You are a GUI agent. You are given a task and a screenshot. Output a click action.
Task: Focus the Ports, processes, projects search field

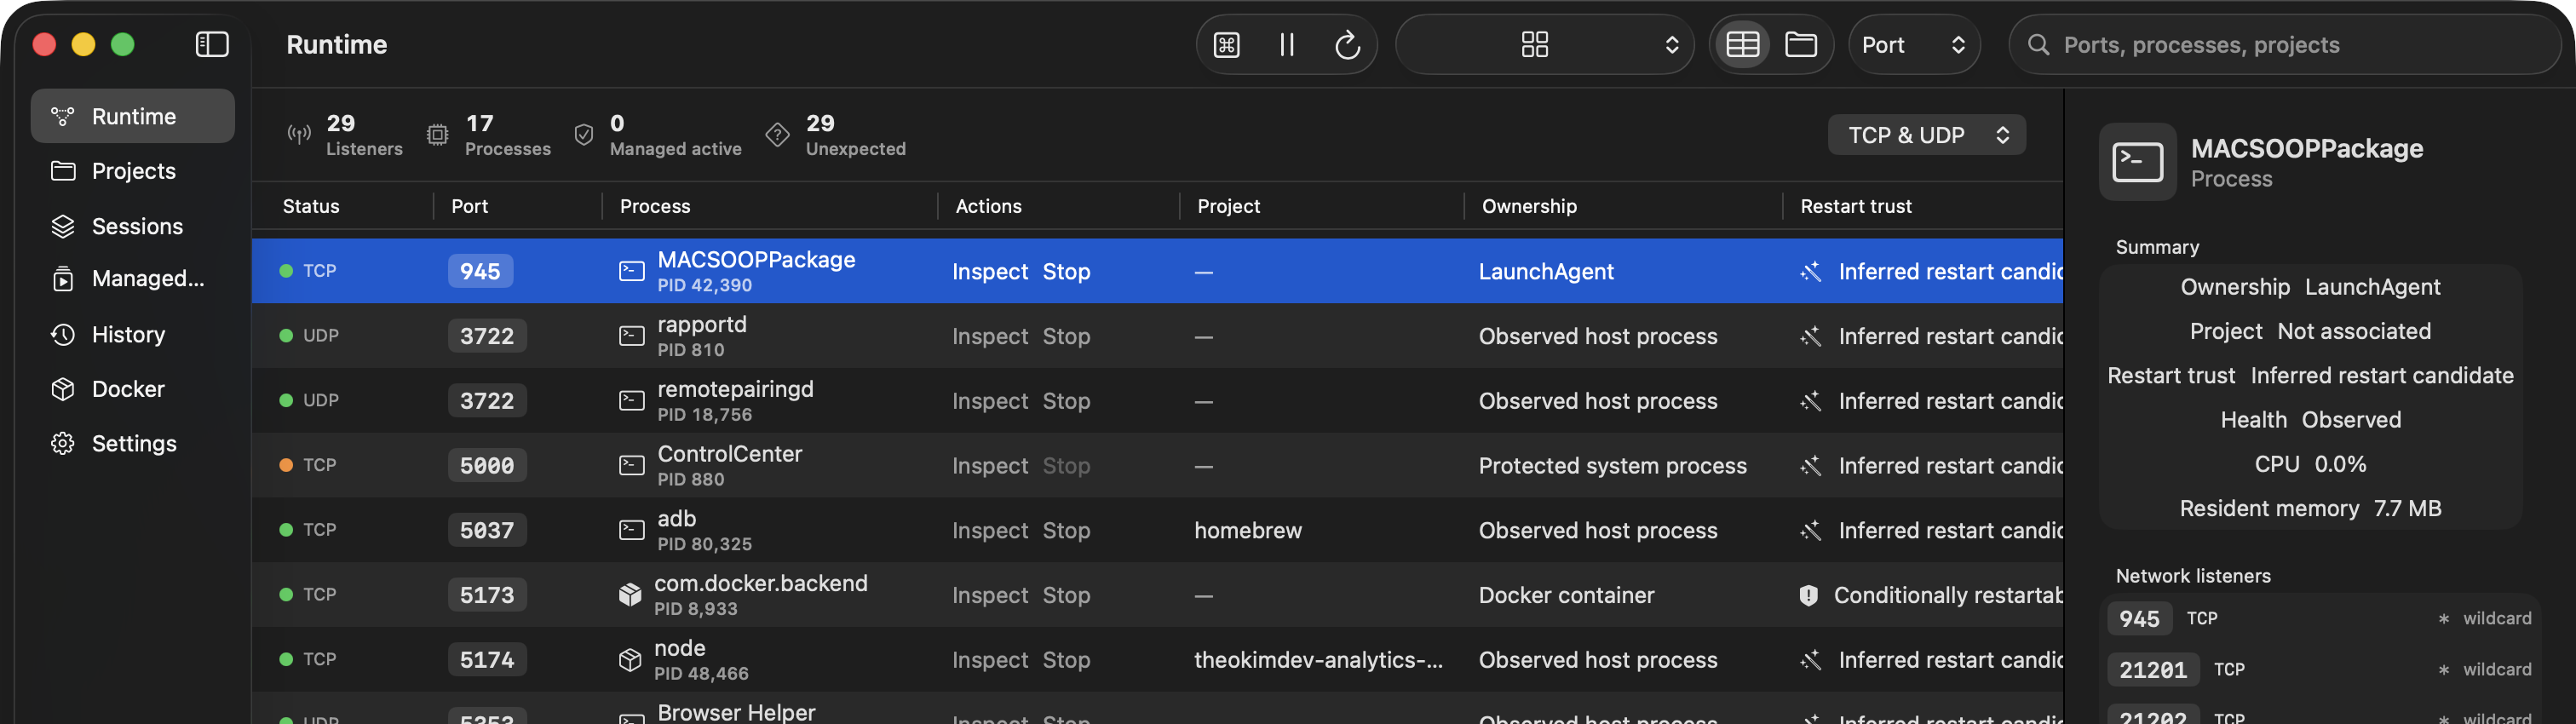[x=2285, y=45]
